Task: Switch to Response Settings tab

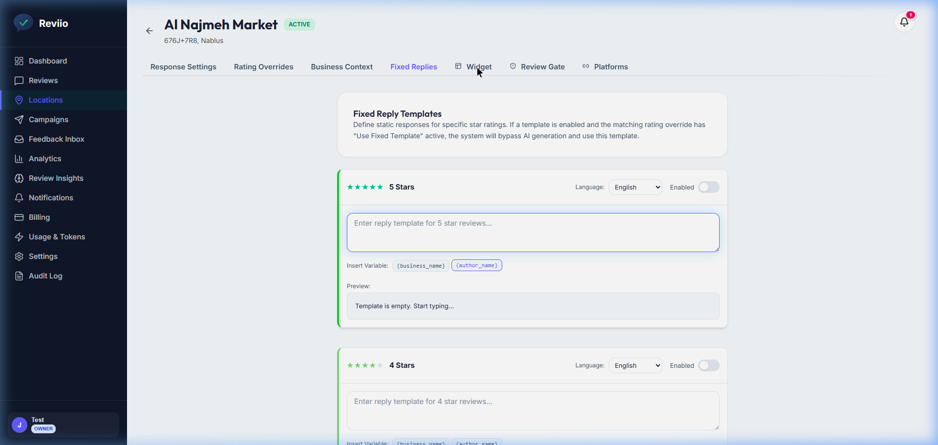Action: point(183,67)
